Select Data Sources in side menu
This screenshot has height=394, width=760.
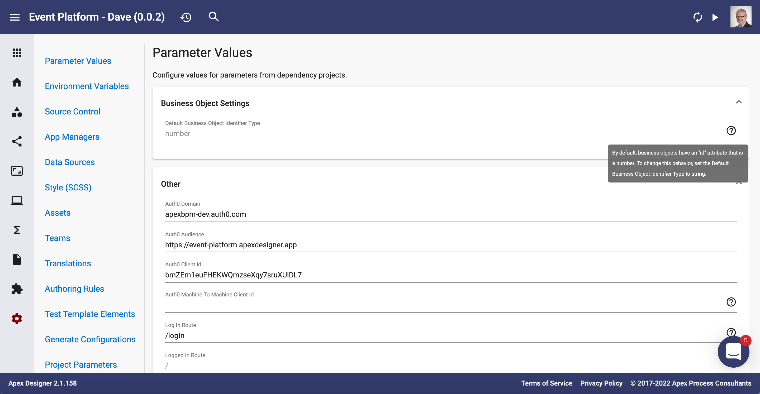70,162
